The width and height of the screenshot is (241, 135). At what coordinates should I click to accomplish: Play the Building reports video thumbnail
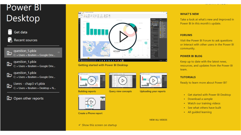pos(92,80)
